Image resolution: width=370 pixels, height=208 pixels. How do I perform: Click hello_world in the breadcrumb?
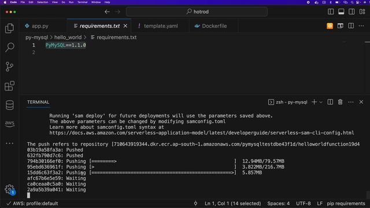pos(68,37)
